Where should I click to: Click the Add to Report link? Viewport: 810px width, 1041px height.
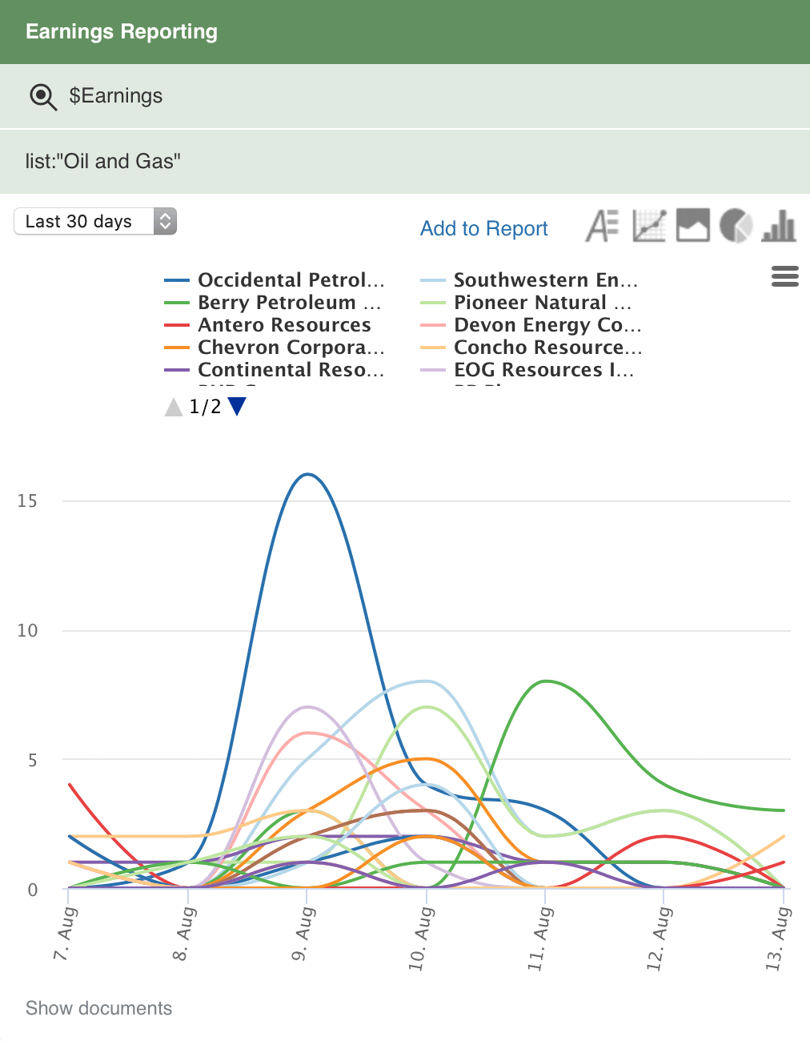tap(484, 229)
